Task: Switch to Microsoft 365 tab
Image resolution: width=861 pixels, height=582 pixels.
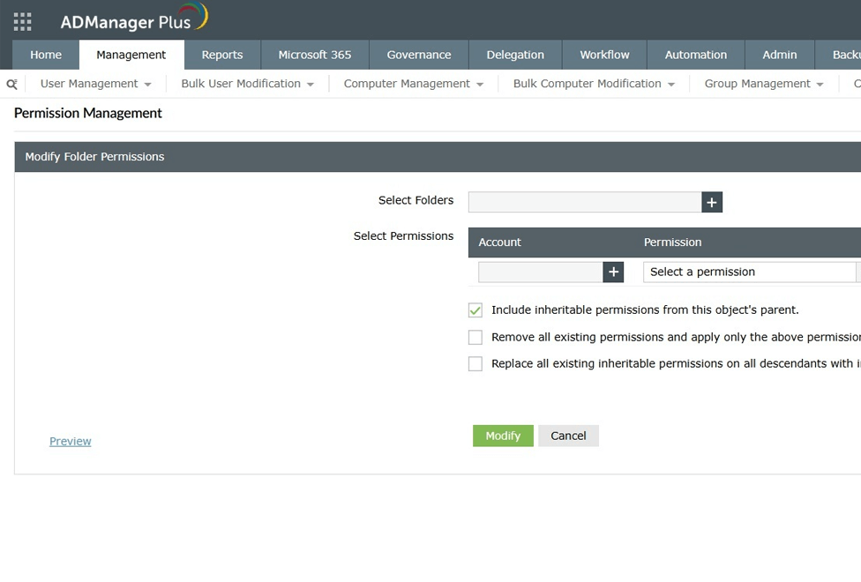Action: [x=315, y=55]
